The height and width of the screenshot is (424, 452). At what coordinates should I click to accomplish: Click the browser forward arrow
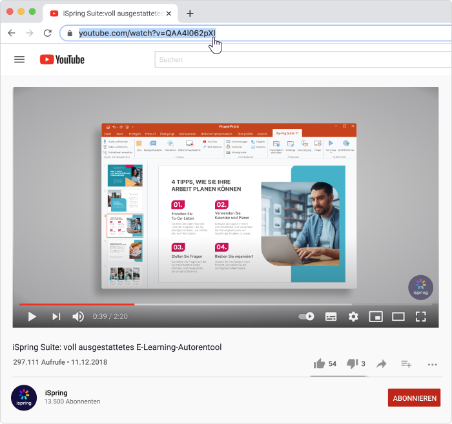(30, 33)
